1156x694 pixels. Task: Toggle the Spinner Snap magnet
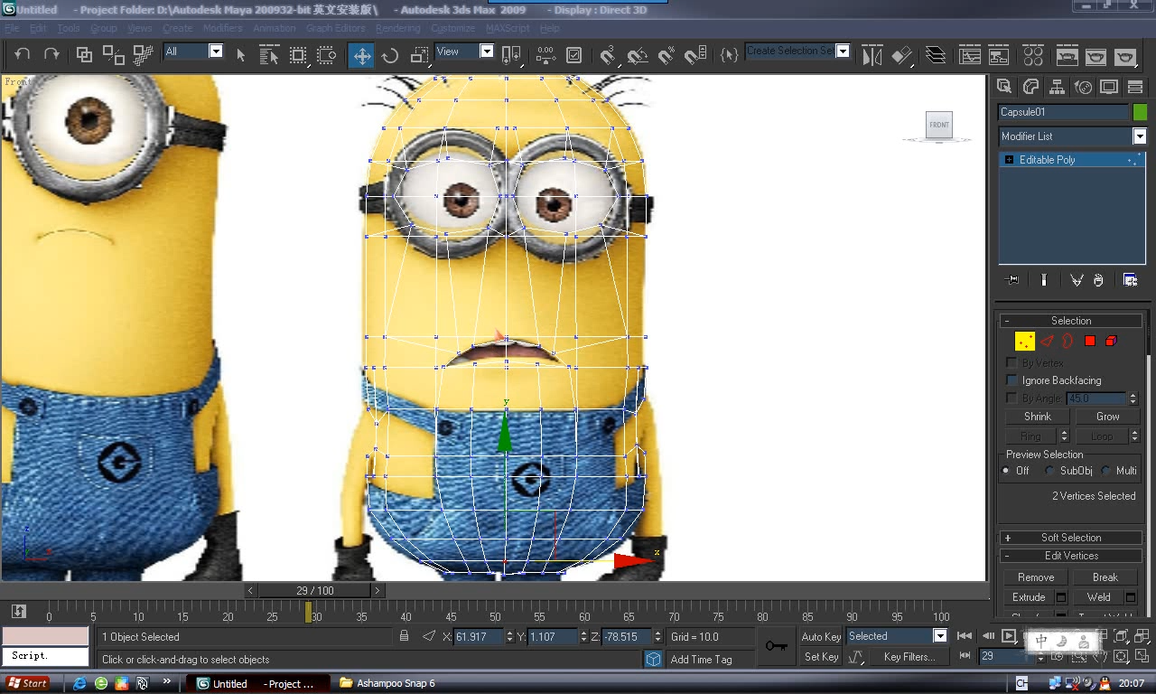tap(695, 55)
